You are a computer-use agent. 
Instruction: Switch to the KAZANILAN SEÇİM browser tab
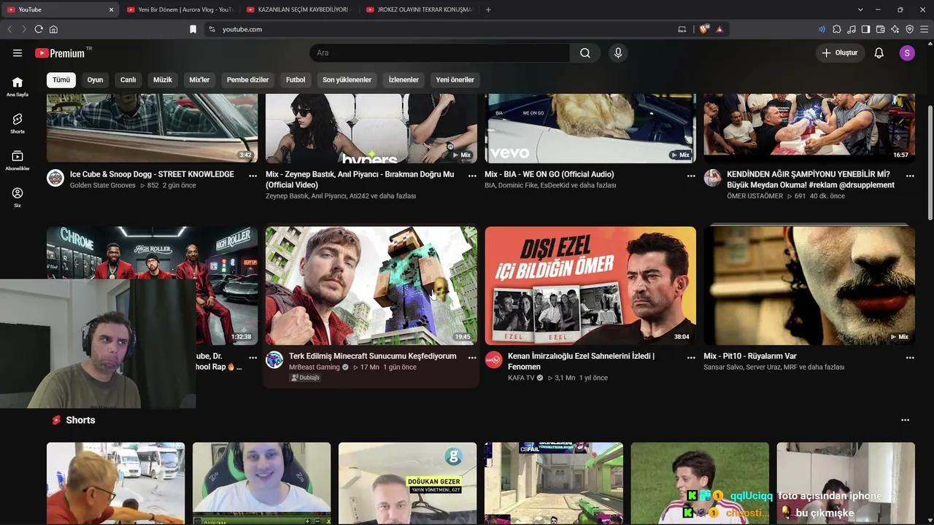(x=298, y=9)
